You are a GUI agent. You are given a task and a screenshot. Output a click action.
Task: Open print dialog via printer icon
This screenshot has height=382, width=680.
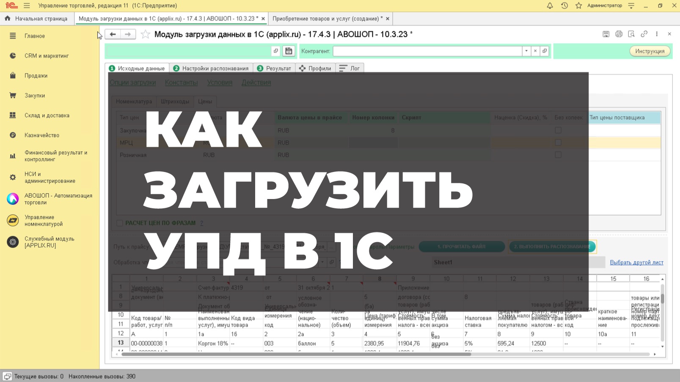(619, 34)
